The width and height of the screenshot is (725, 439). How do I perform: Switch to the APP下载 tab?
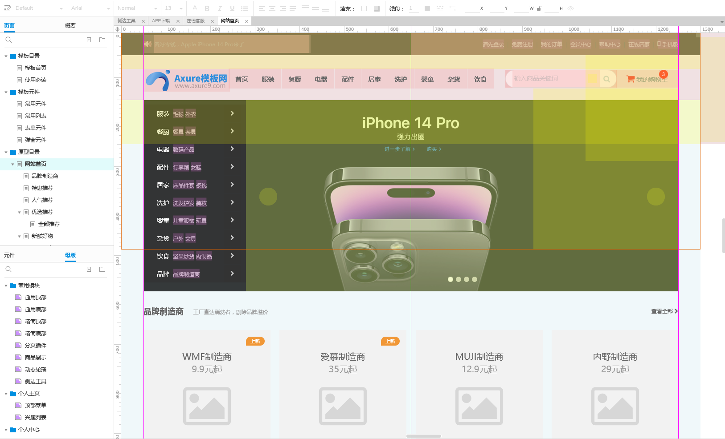[161, 21]
